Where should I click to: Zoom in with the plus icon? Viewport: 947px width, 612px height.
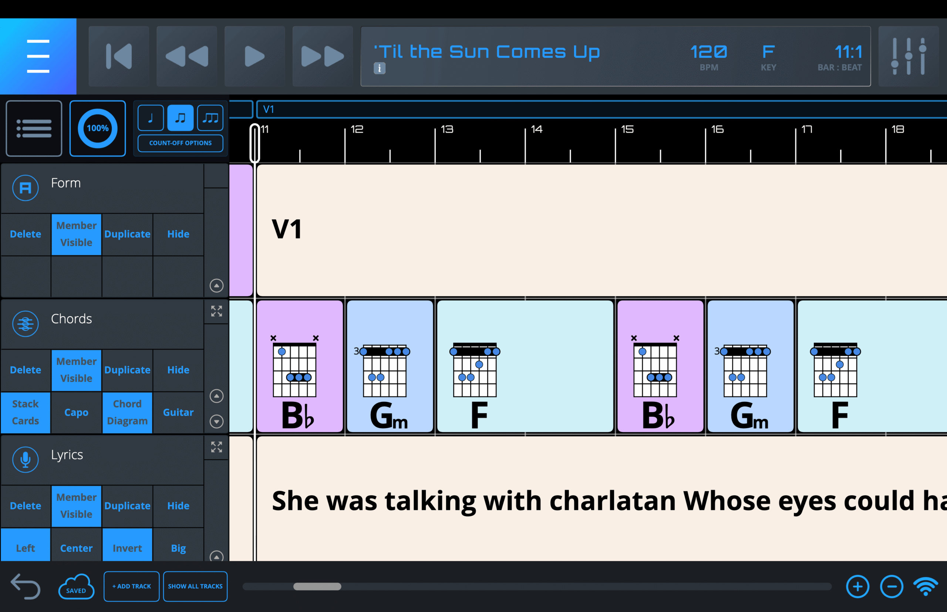pos(857,586)
